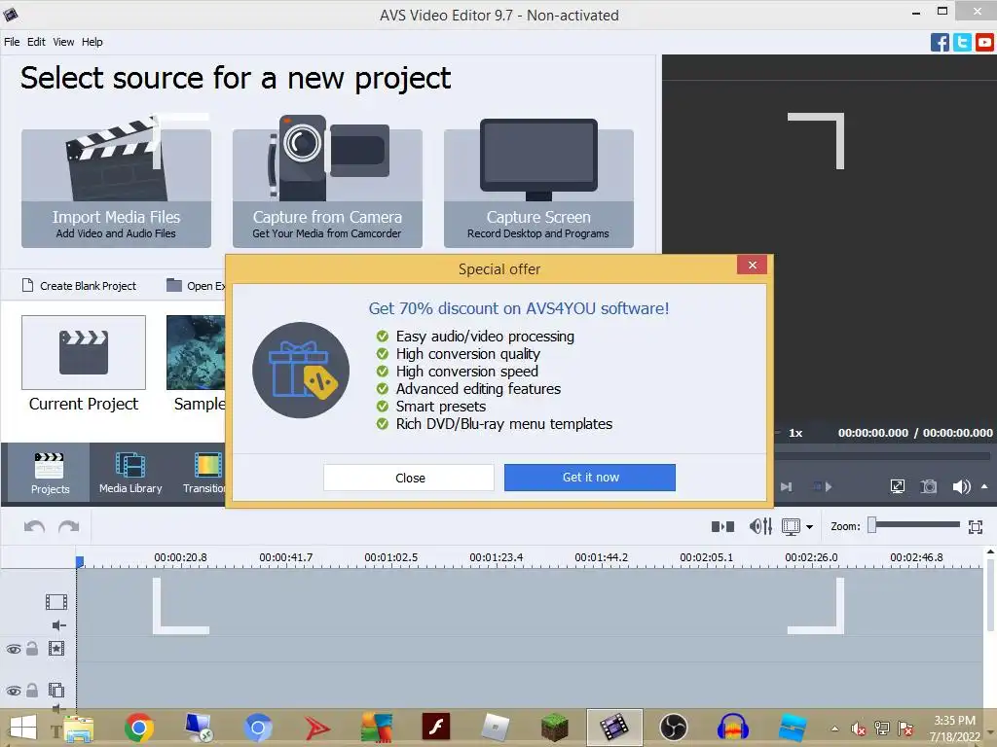Open the Edit menu

36,42
